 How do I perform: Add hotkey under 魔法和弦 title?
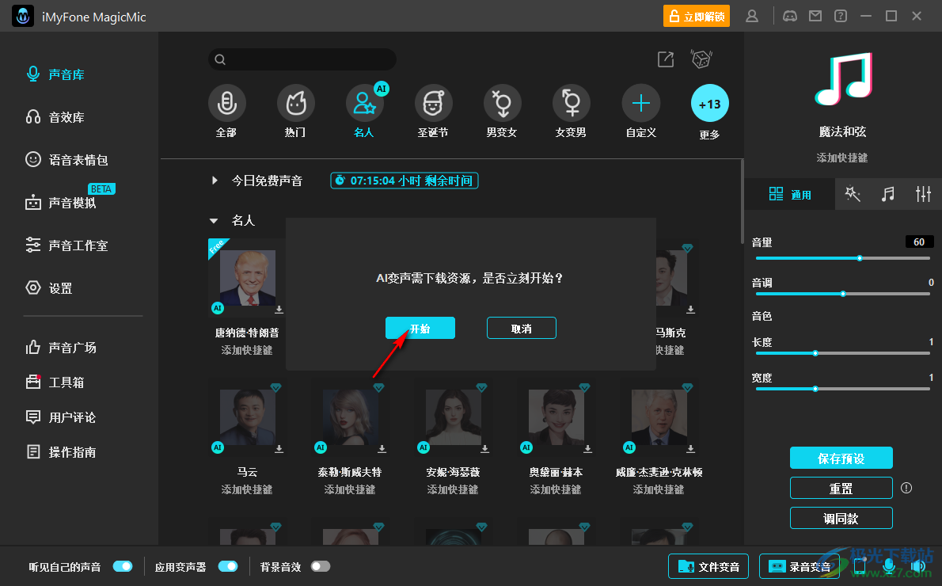(x=841, y=158)
